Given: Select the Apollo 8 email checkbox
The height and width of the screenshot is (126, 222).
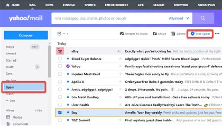Looking at the screenshot, I should [x=60, y=82].
